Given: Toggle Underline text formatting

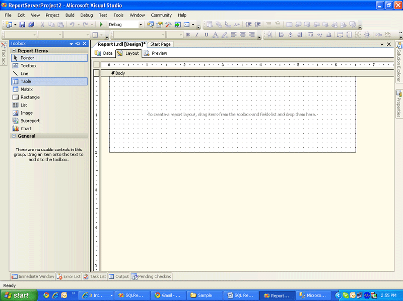Looking at the screenshot, I should click(x=206, y=35).
